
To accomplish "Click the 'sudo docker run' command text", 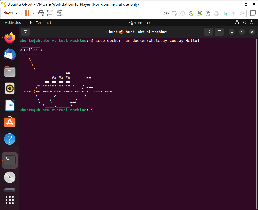I will point(147,40).
